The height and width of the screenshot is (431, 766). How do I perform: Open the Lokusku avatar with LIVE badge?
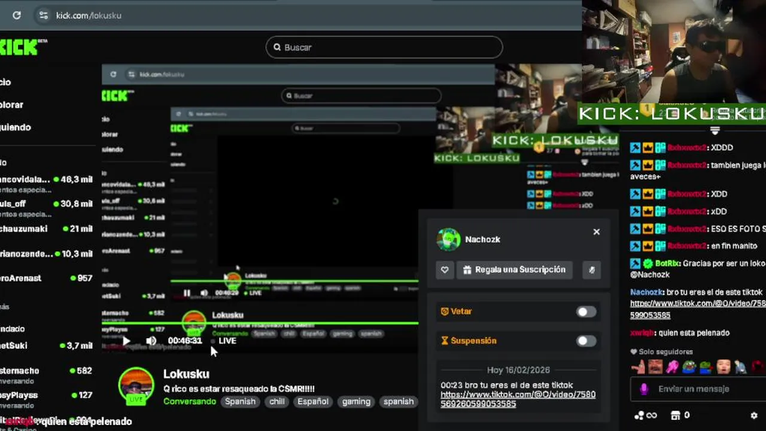tap(136, 386)
